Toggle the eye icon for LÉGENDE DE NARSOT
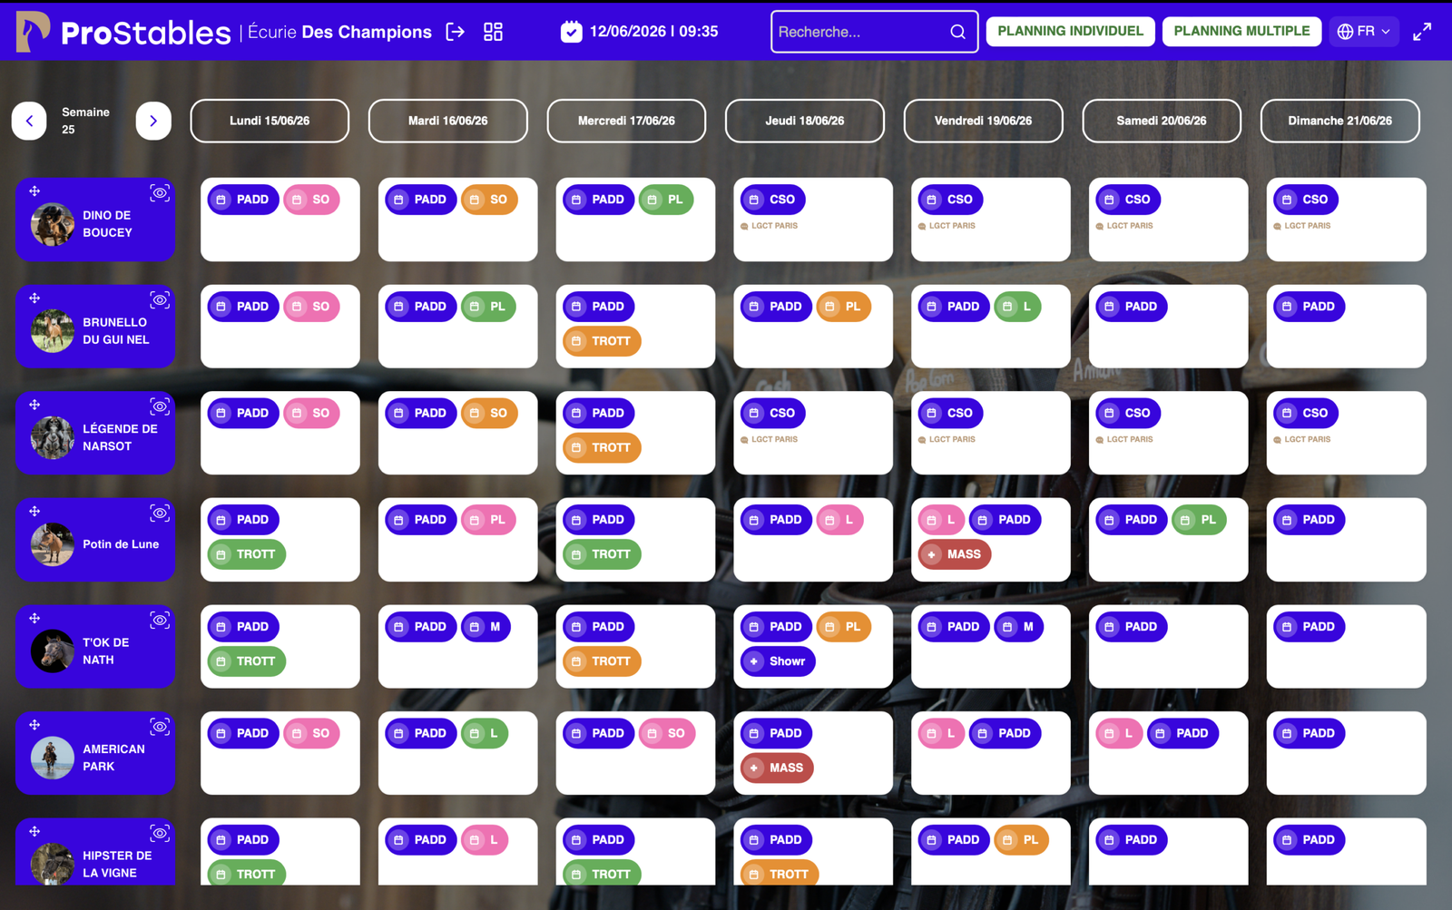Screen dimensions: 1452x910 160,406
